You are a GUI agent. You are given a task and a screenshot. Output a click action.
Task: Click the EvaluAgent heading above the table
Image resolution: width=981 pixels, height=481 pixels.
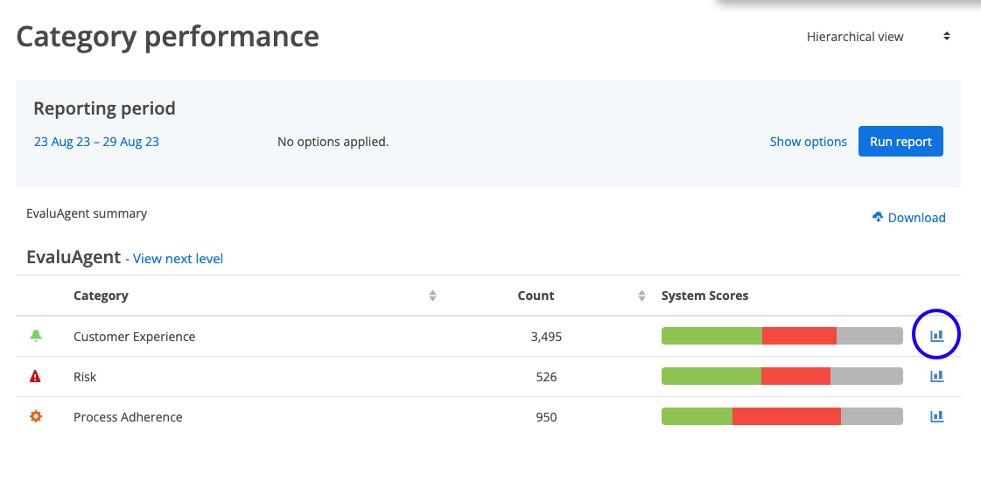click(x=74, y=257)
